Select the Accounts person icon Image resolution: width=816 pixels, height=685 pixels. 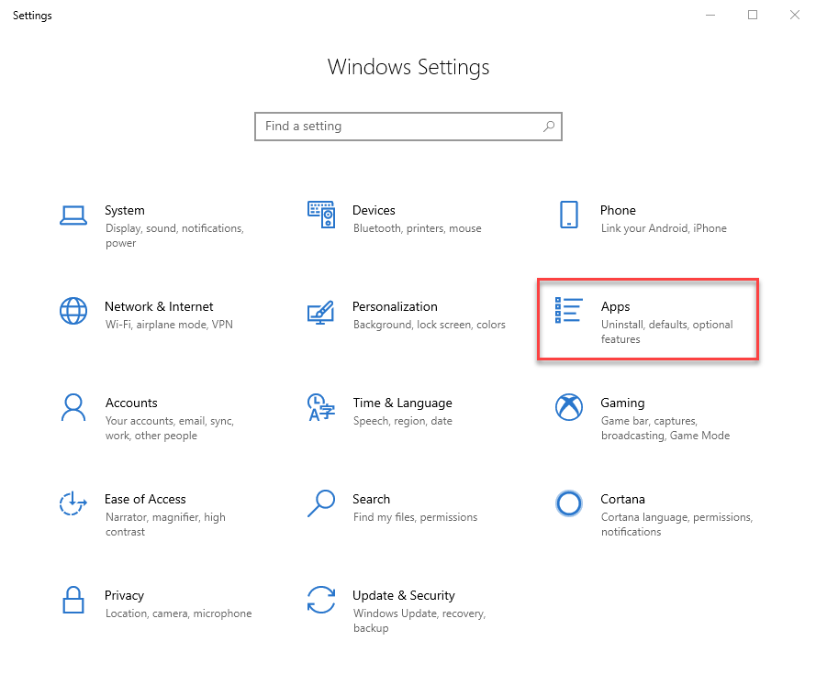73,407
